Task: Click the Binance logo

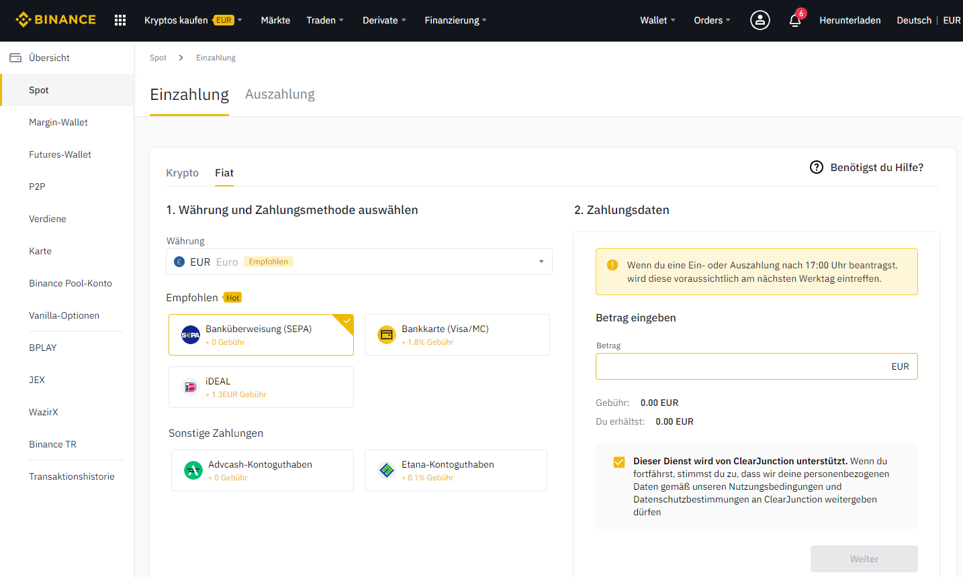Action: tap(56, 19)
